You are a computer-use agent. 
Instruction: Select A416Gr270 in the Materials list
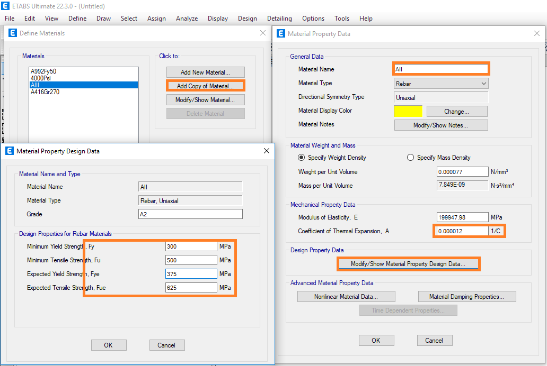pos(84,92)
